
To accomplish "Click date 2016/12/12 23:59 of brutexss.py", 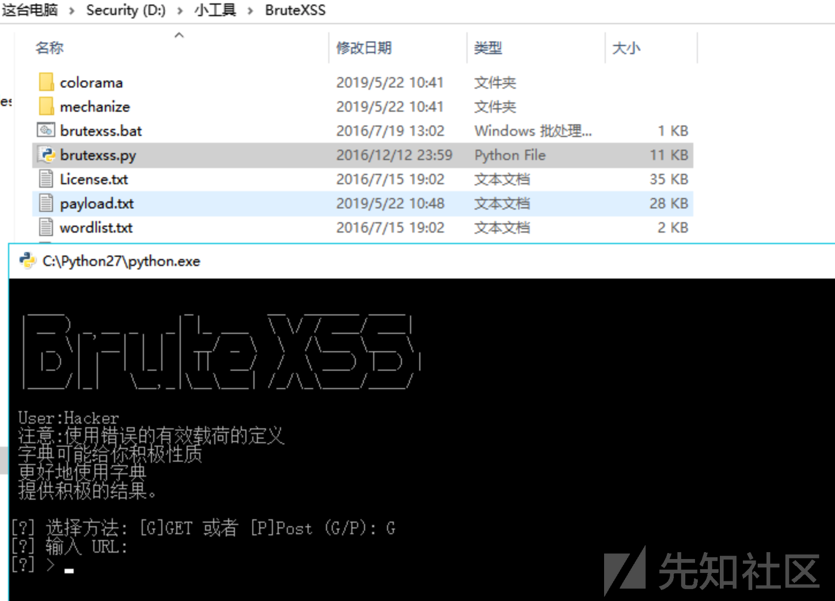I will point(394,155).
